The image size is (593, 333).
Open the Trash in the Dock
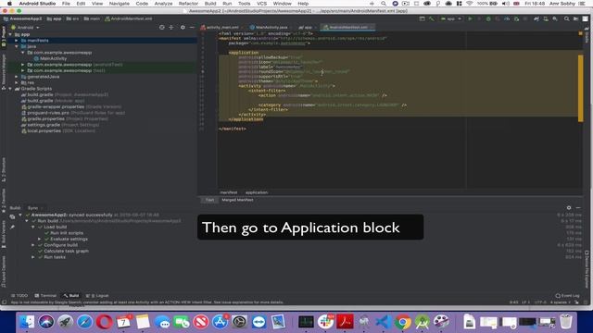pos(566,322)
